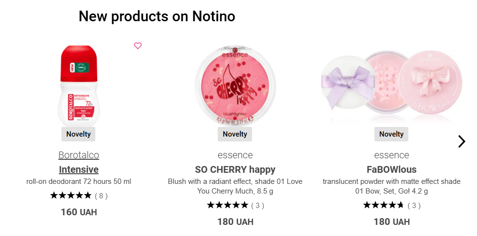The image size is (477, 236).
Task: Click essence brand above FaBOWlous
Action: pyautogui.click(x=391, y=155)
